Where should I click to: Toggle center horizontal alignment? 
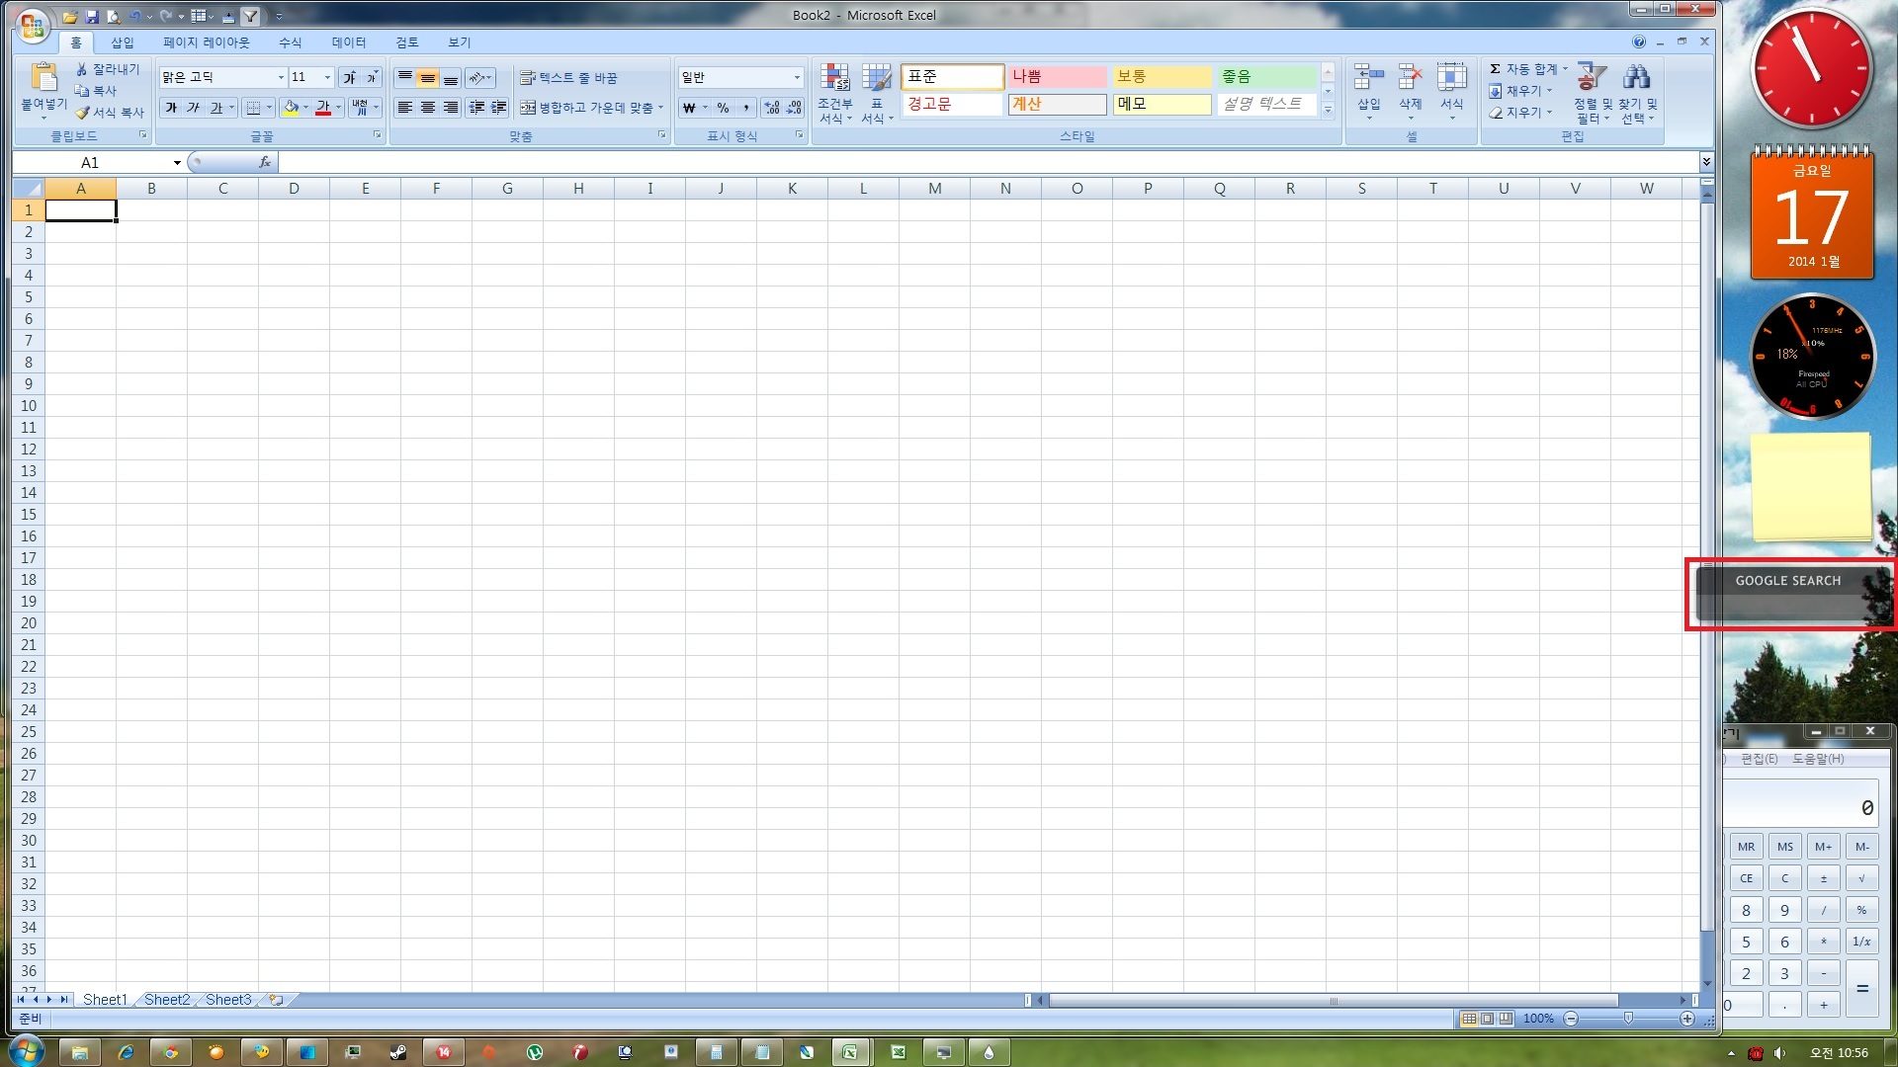(x=427, y=108)
